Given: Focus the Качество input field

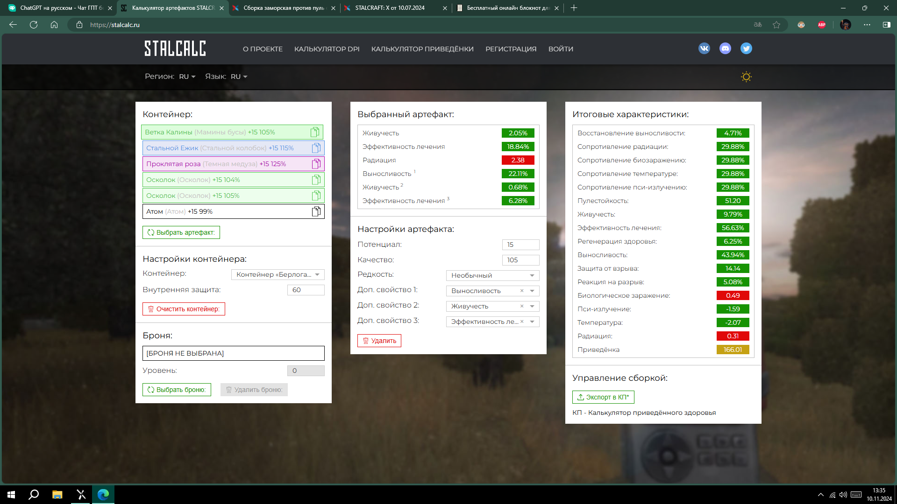Looking at the screenshot, I should [521, 260].
